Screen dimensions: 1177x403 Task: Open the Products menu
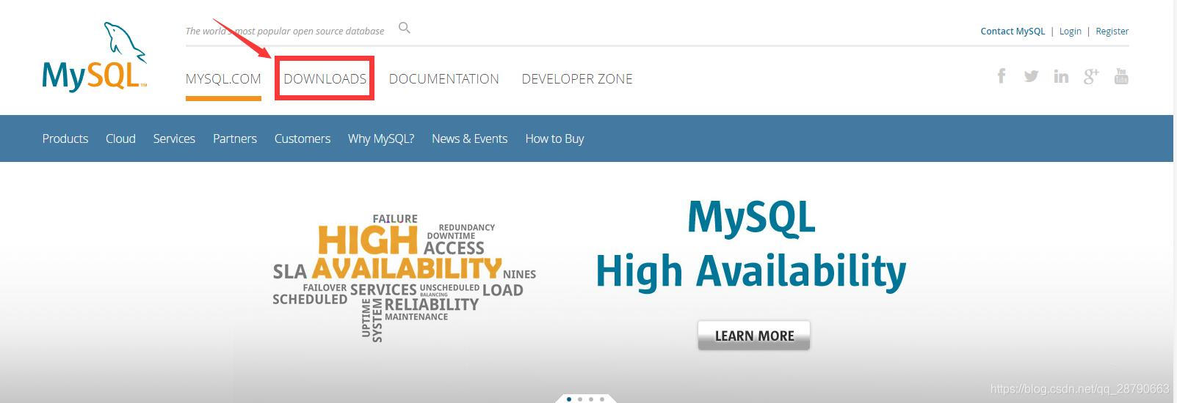(x=65, y=138)
